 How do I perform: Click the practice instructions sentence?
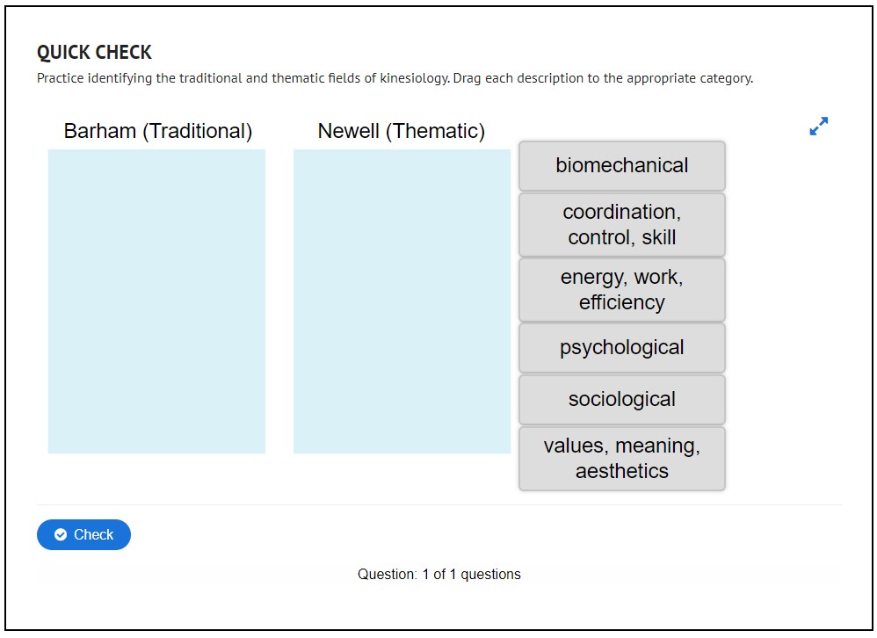coord(395,78)
